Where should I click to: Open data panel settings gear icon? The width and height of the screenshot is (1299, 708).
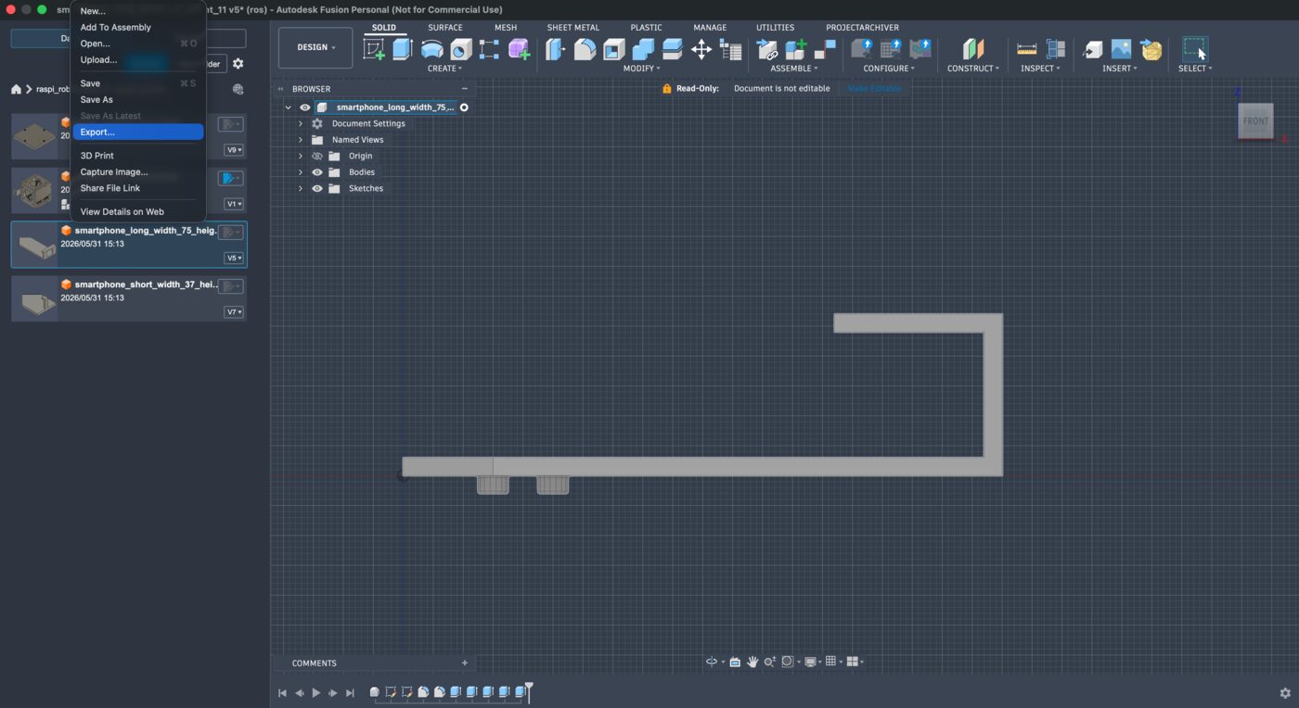point(238,64)
